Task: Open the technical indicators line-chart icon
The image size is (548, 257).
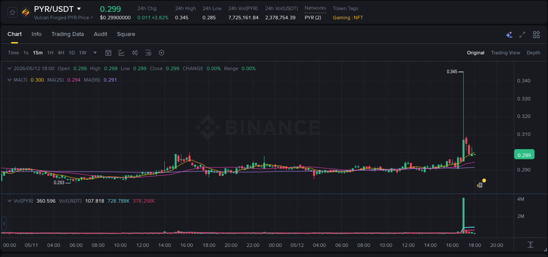Action: click(121, 53)
